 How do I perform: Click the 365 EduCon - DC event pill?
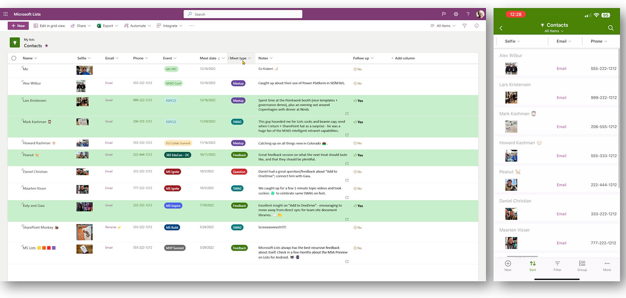[x=178, y=155]
